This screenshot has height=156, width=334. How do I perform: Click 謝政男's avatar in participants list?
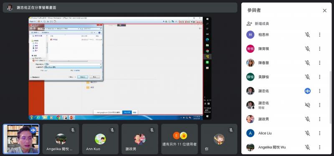point(250,119)
